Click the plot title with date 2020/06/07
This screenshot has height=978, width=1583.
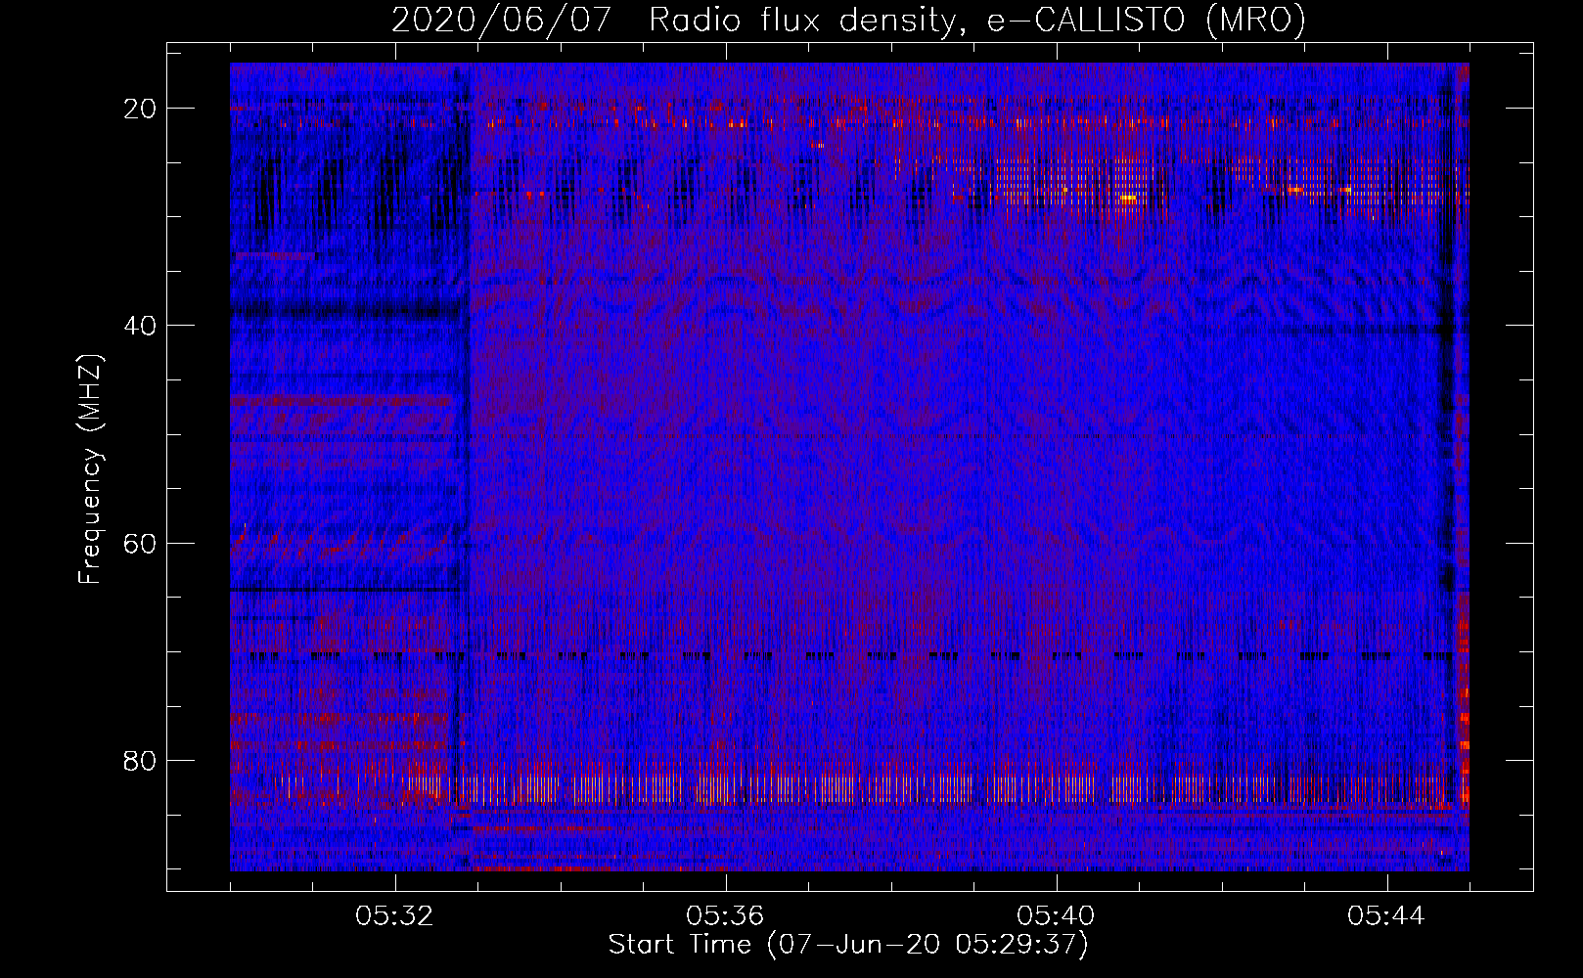coord(848,21)
